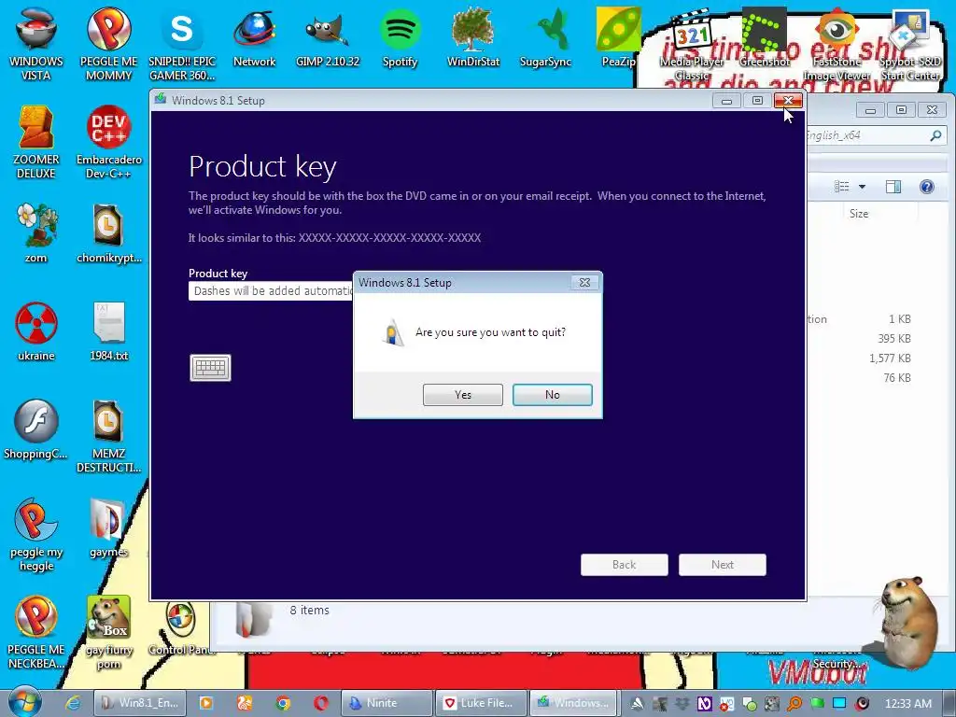Select the 395 KB file row in Explorer
Screen dimensions: 956x717
click(x=860, y=338)
